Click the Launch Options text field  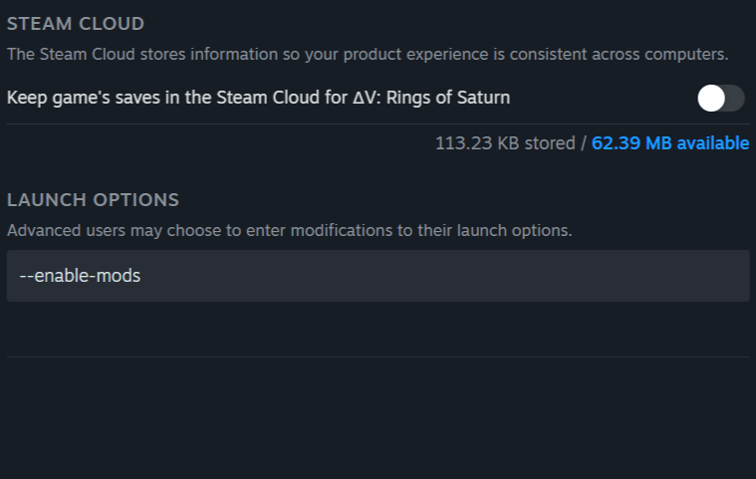(x=378, y=276)
